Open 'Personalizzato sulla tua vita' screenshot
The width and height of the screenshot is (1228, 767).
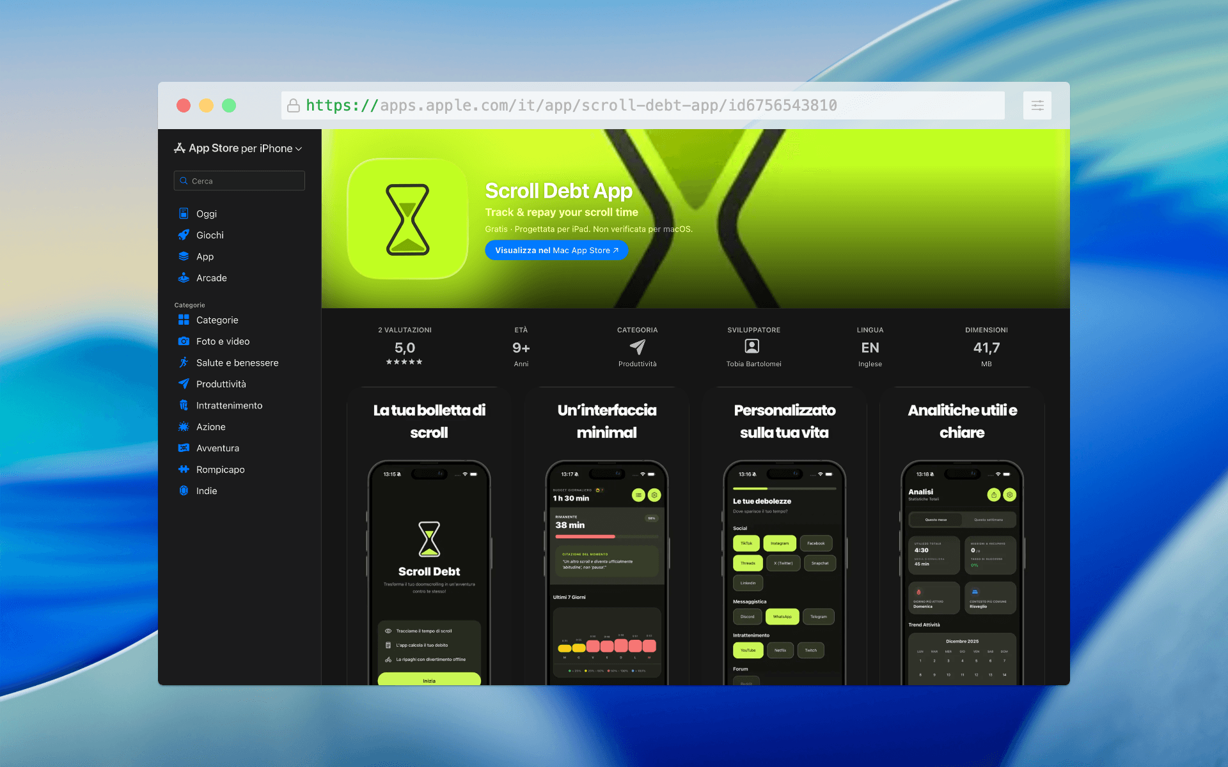[784, 537]
